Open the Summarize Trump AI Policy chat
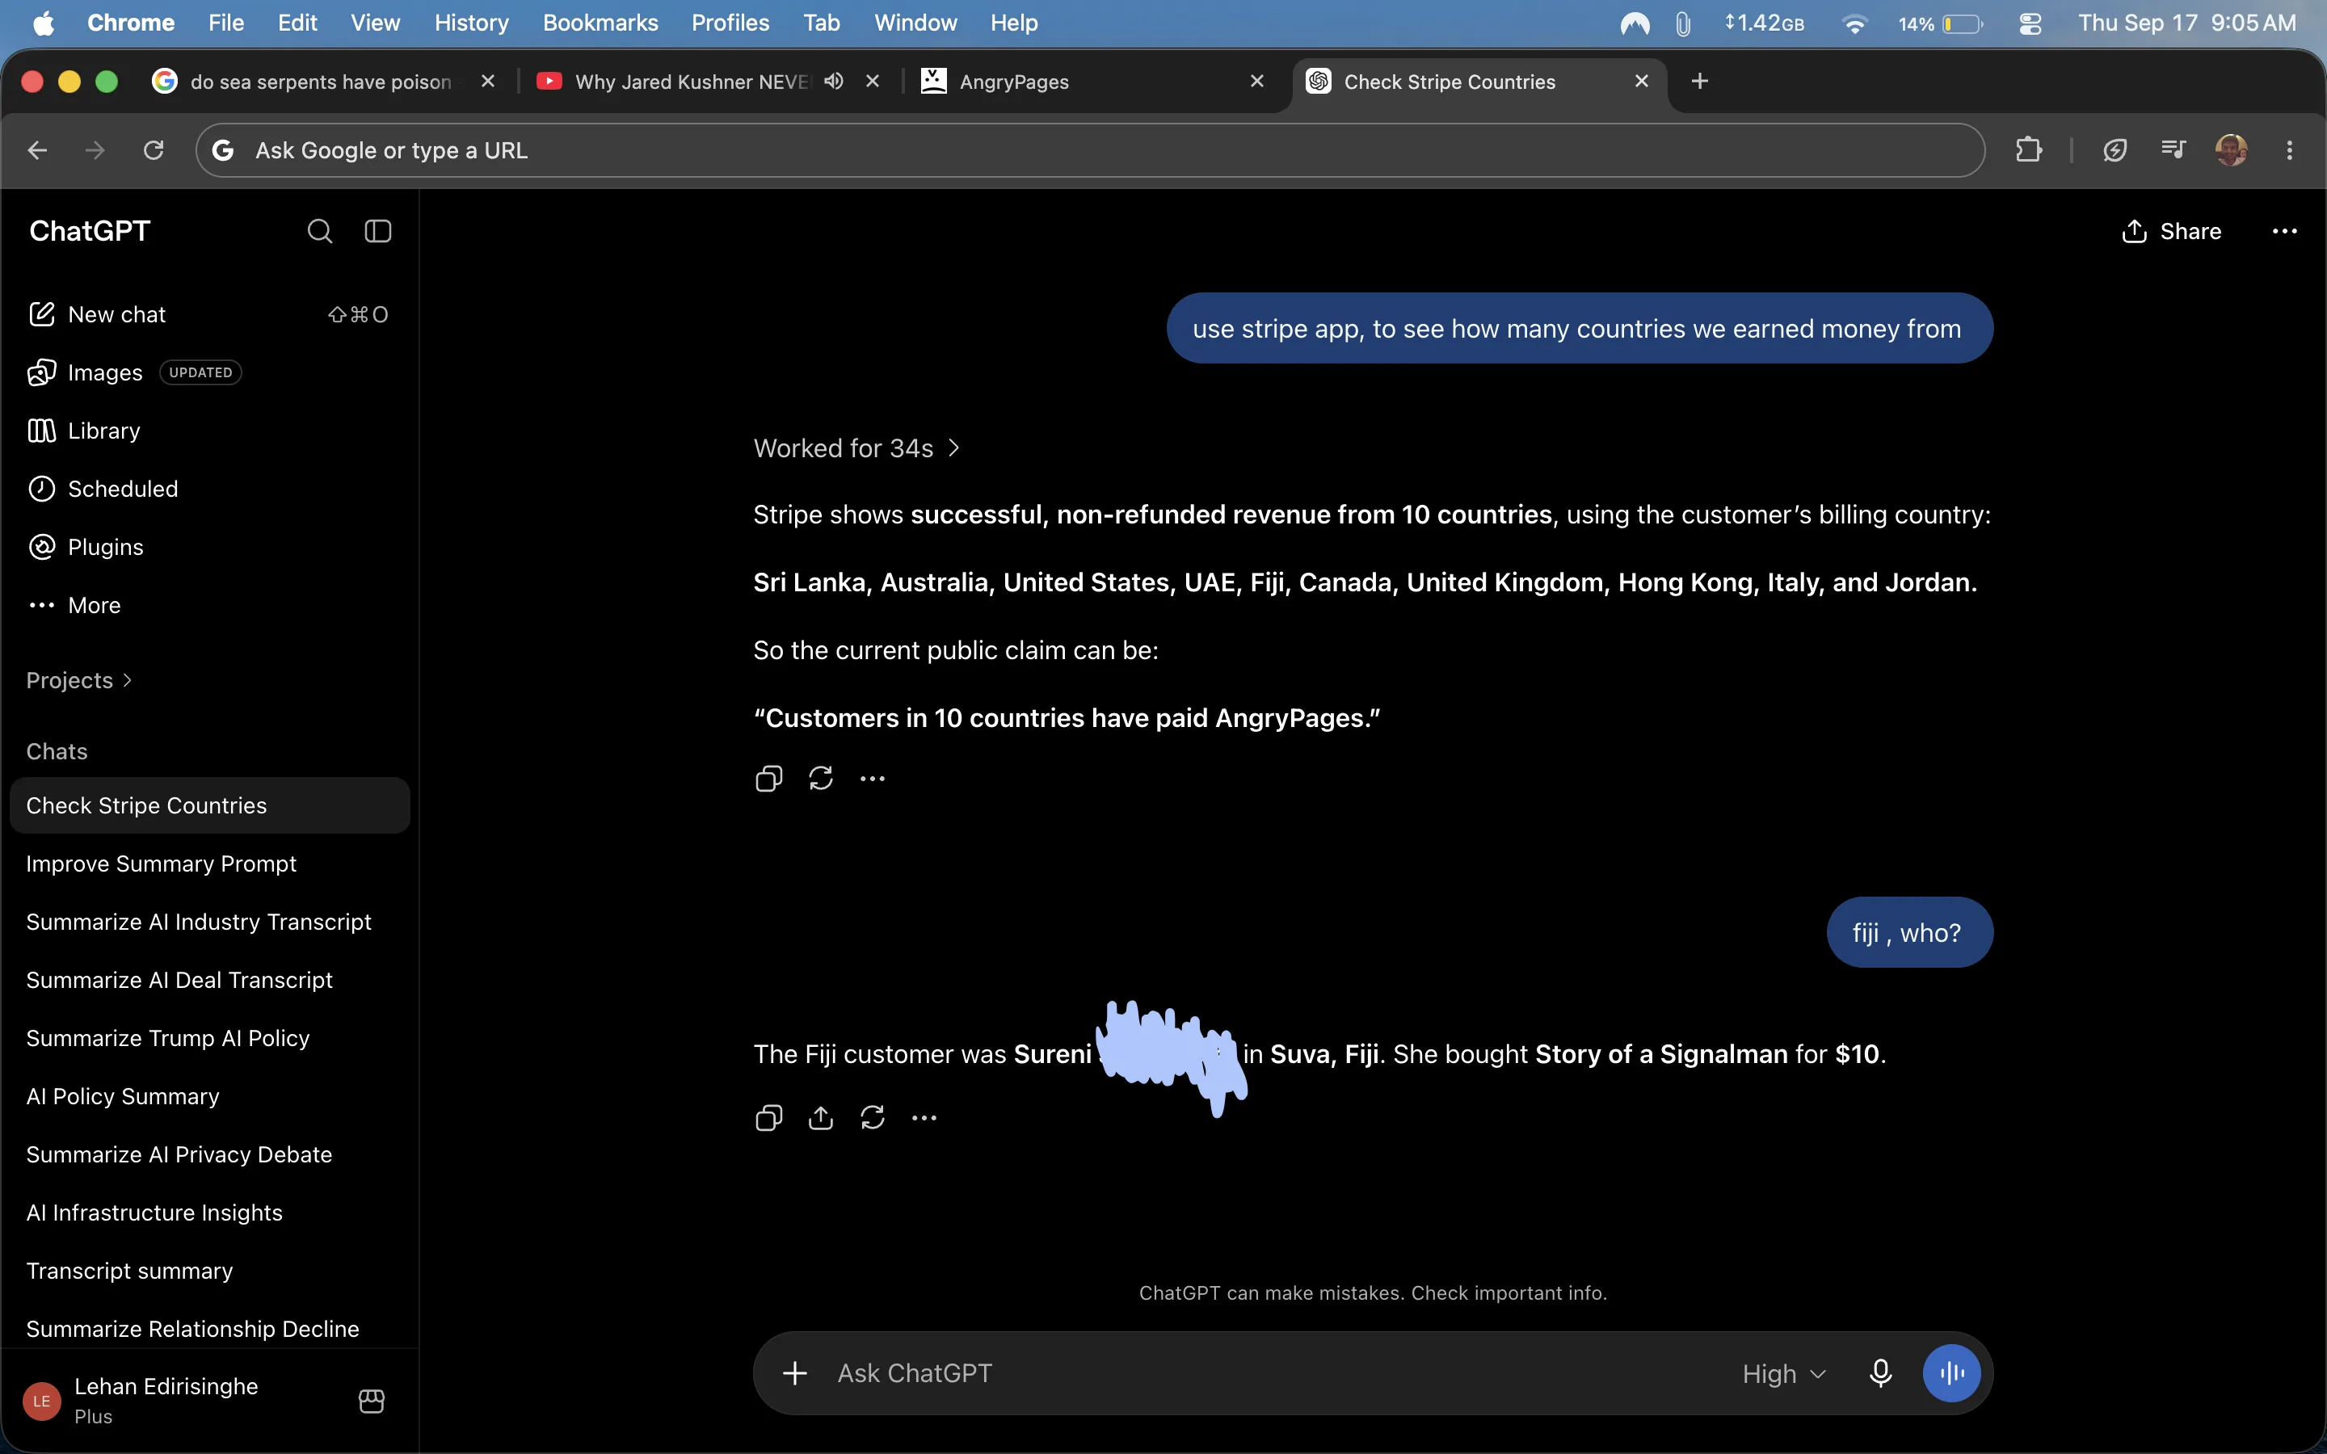 [x=208, y=1038]
